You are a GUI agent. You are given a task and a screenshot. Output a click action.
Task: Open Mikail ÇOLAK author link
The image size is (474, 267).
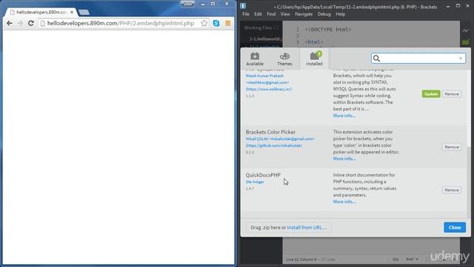point(280,139)
